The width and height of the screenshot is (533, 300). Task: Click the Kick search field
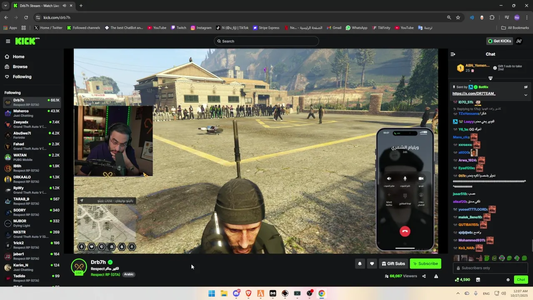point(266,41)
